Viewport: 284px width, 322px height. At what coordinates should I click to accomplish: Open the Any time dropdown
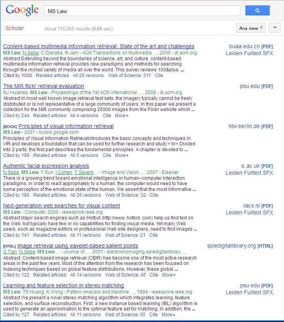(251, 28)
